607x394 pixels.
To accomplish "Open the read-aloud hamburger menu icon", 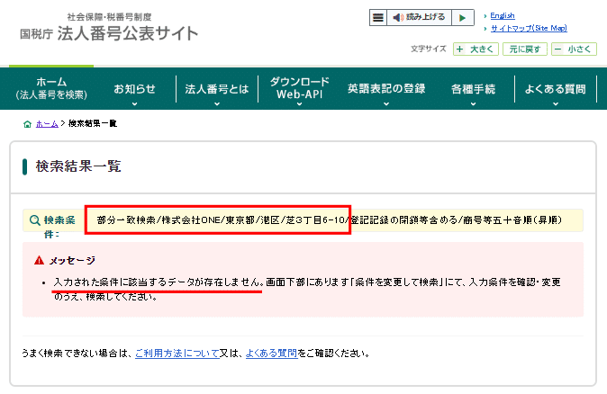I will pos(378,17).
